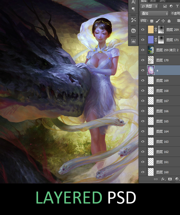This screenshot has width=180, height=215.
Task: Lock image pixels brush icon
Action: click(x=158, y=21)
